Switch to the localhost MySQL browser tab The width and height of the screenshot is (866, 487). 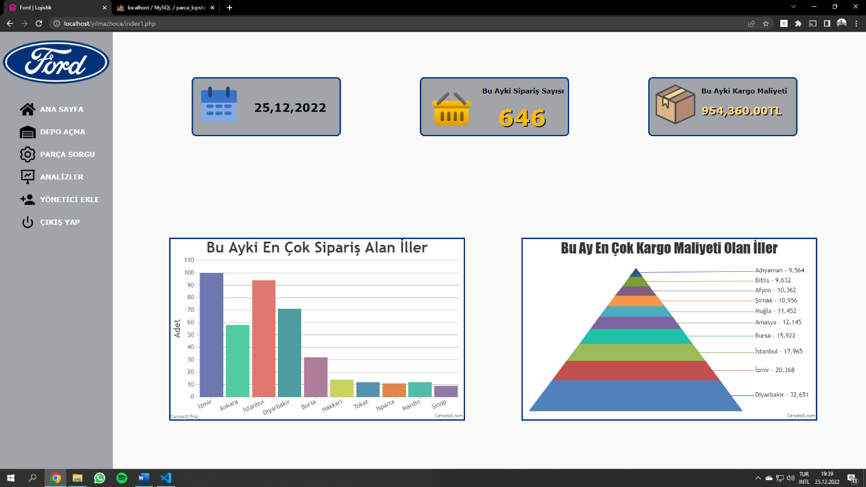click(166, 8)
